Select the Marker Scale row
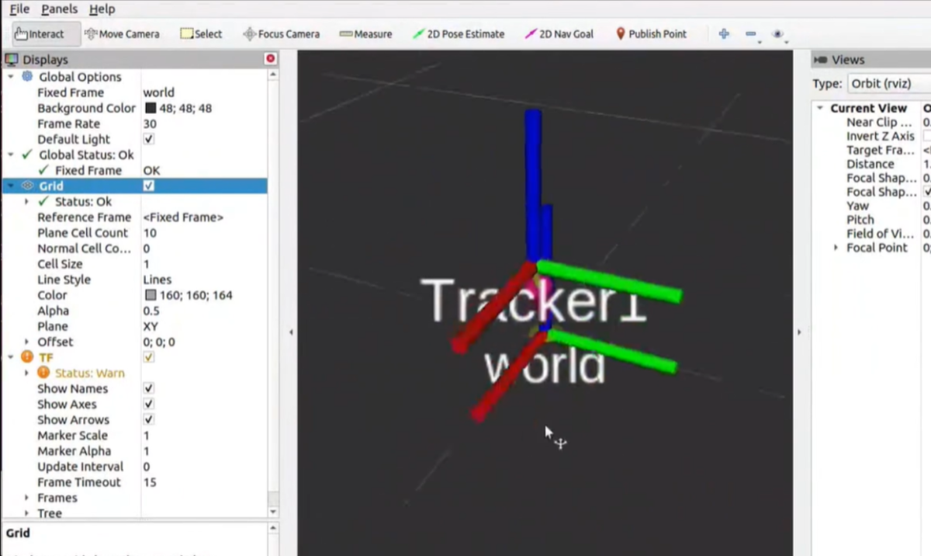This screenshot has width=931, height=556. pos(135,436)
